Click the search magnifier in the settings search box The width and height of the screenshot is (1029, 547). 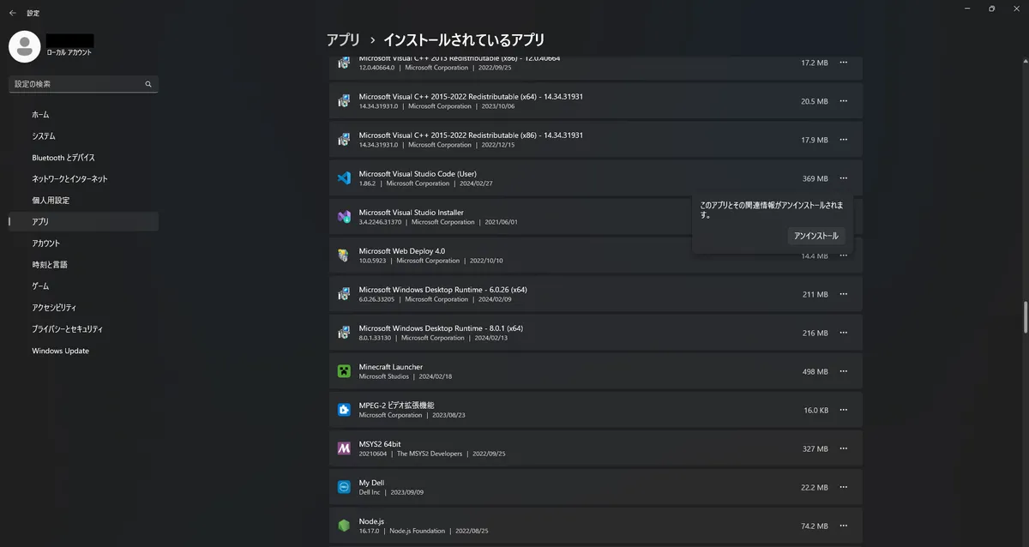(x=147, y=83)
